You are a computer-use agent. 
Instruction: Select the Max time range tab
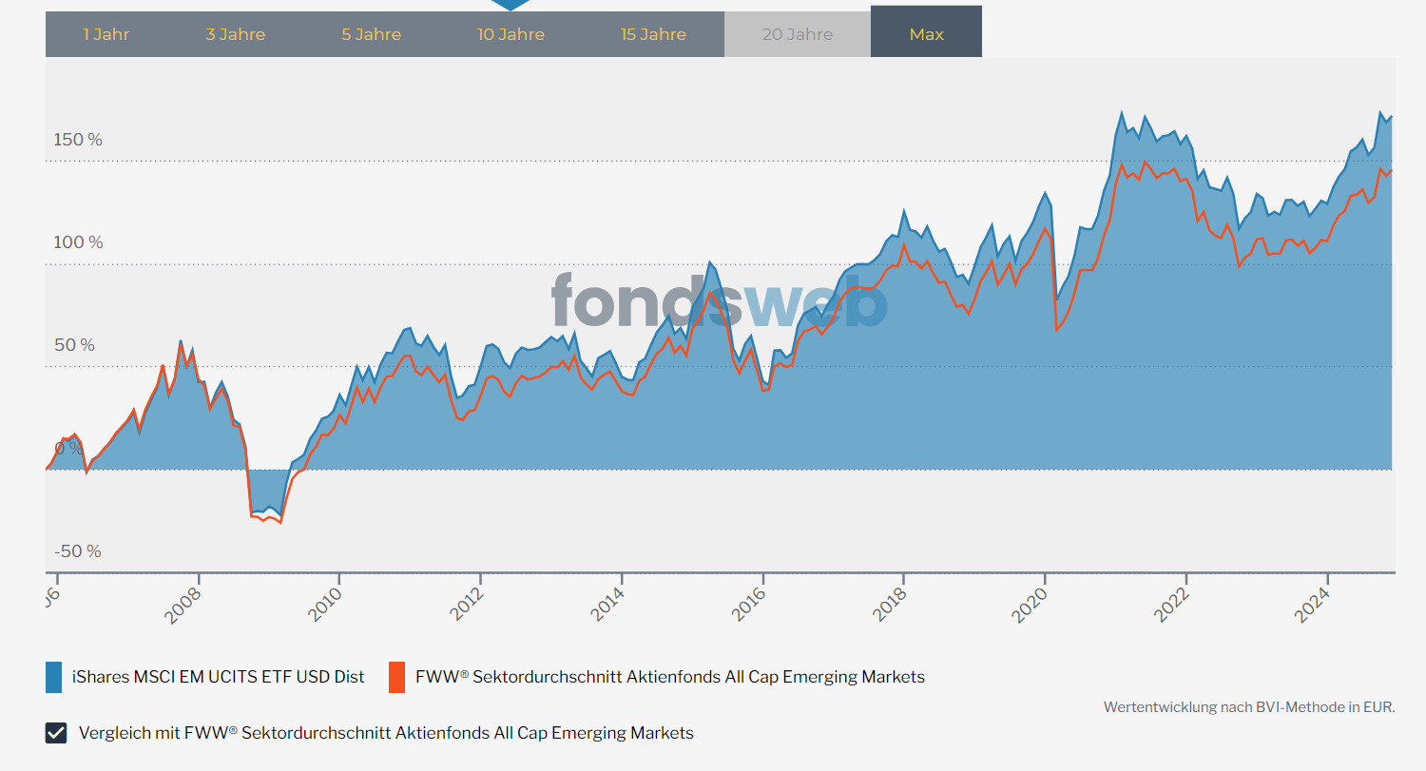(x=926, y=34)
